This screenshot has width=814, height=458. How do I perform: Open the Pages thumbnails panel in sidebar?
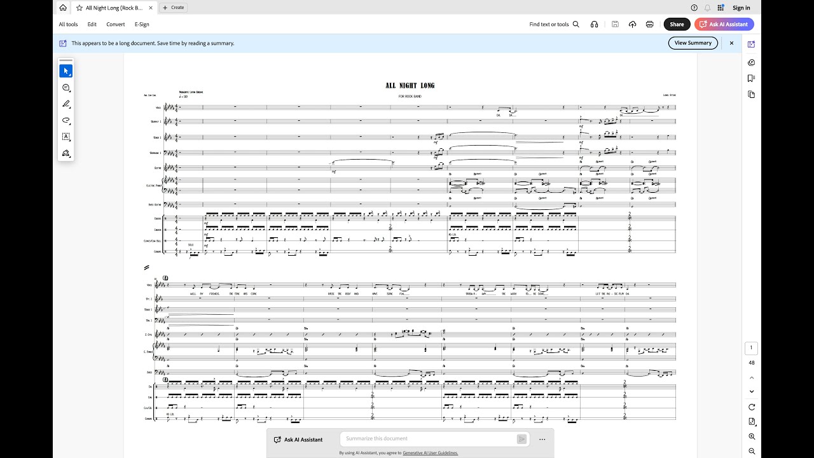point(752,94)
